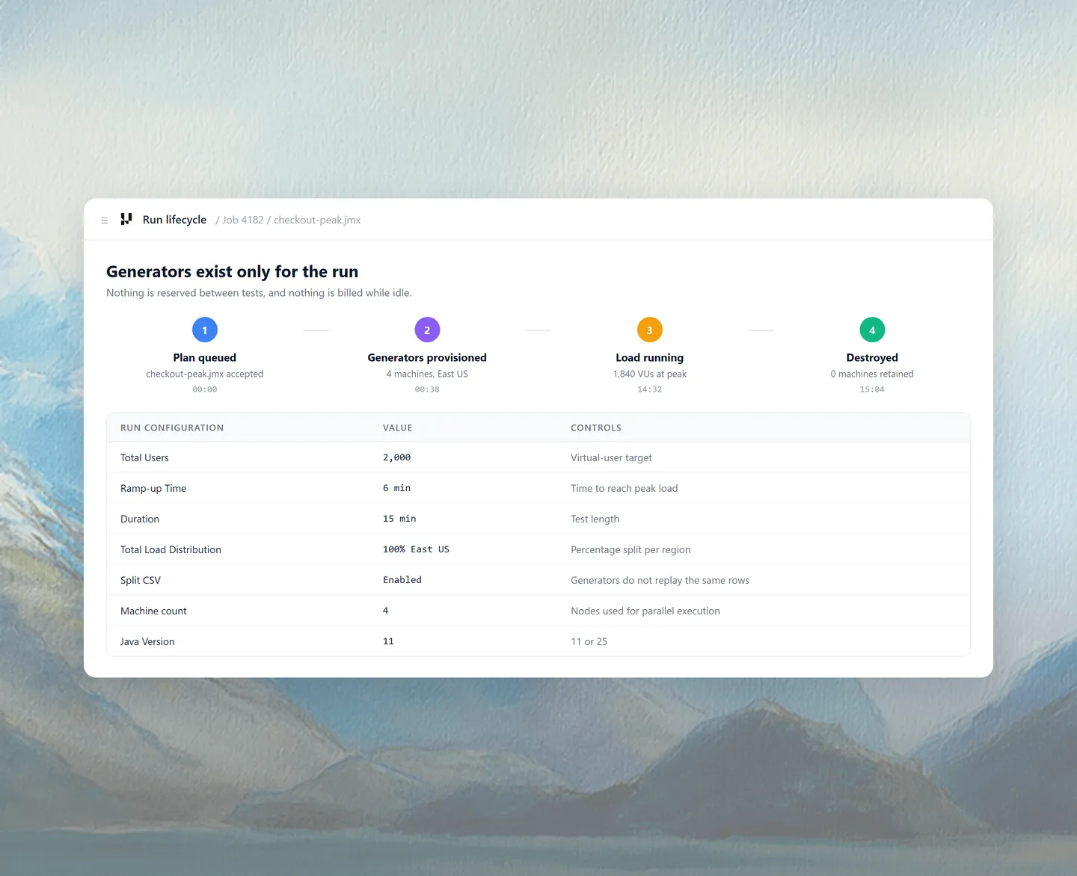
Task: Select step 4 Destroyed circle
Action: [872, 330]
